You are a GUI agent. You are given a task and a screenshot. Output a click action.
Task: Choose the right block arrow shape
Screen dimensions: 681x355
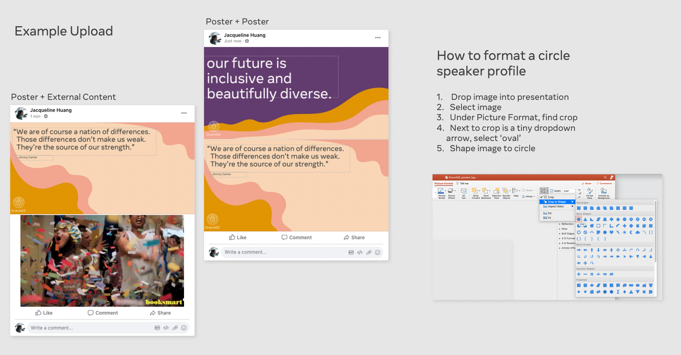pyautogui.click(x=579, y=250)
